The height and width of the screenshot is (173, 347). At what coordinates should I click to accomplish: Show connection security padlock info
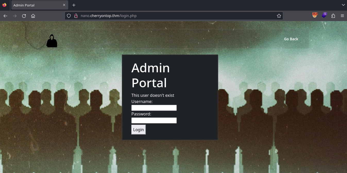[x=76, y=16]
